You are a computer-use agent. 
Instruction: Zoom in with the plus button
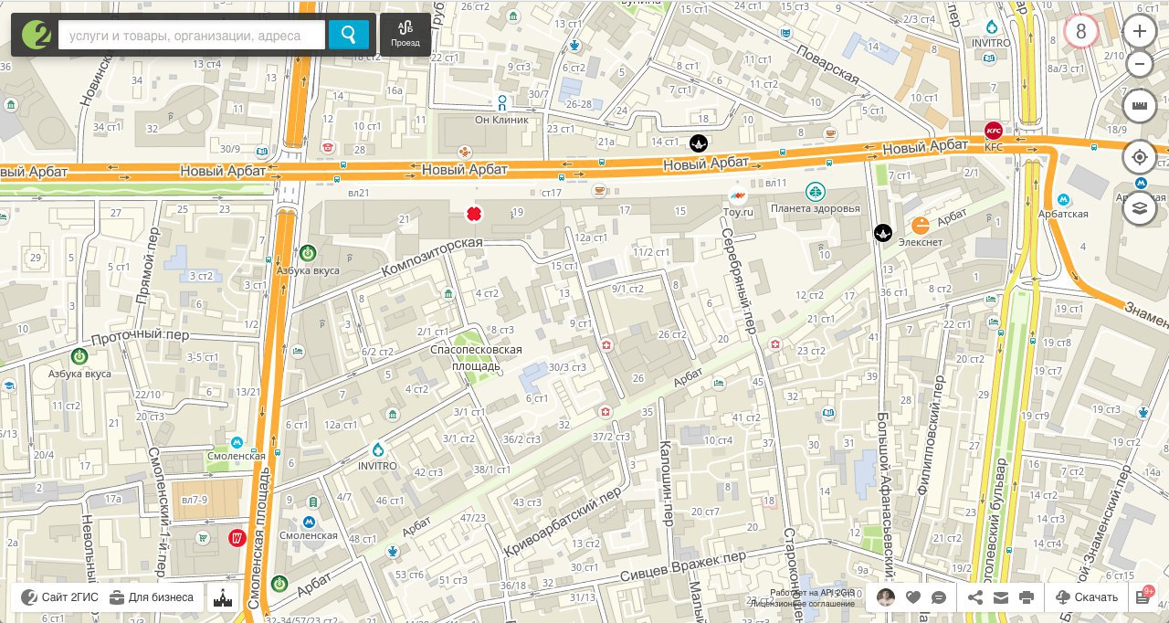point(1139,31)
